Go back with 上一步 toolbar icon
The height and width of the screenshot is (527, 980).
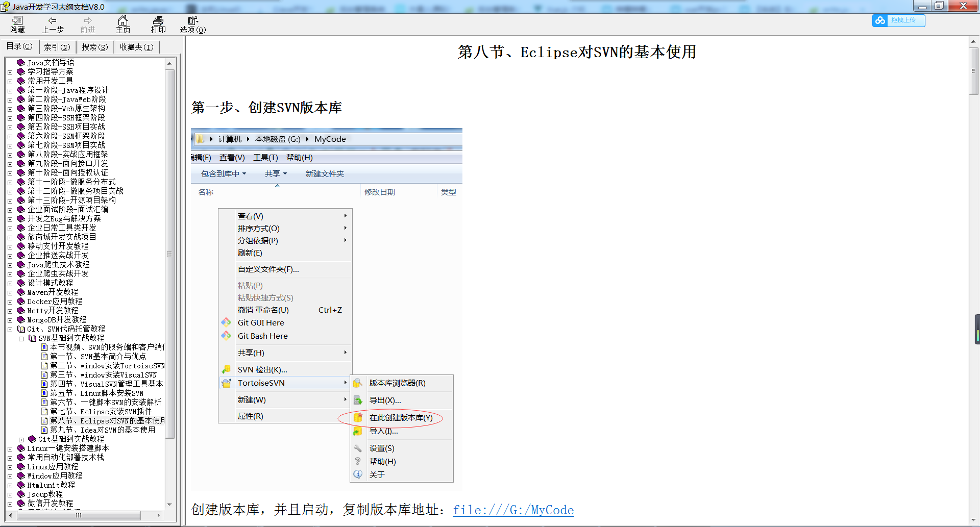click(53, 24)
